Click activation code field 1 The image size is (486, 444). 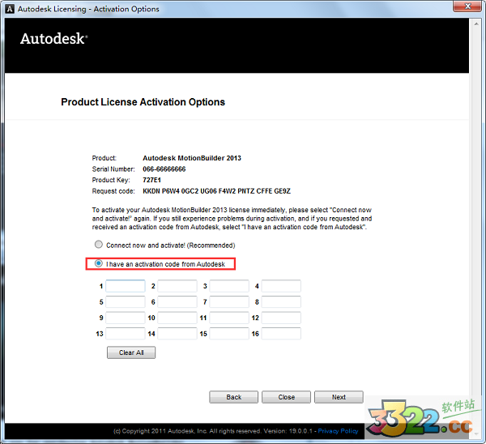[126, 286]
